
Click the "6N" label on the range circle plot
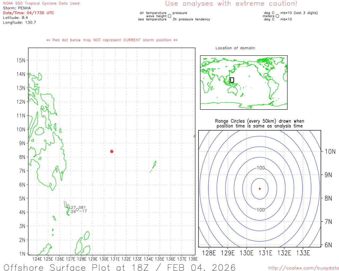[x=328, y=245]
